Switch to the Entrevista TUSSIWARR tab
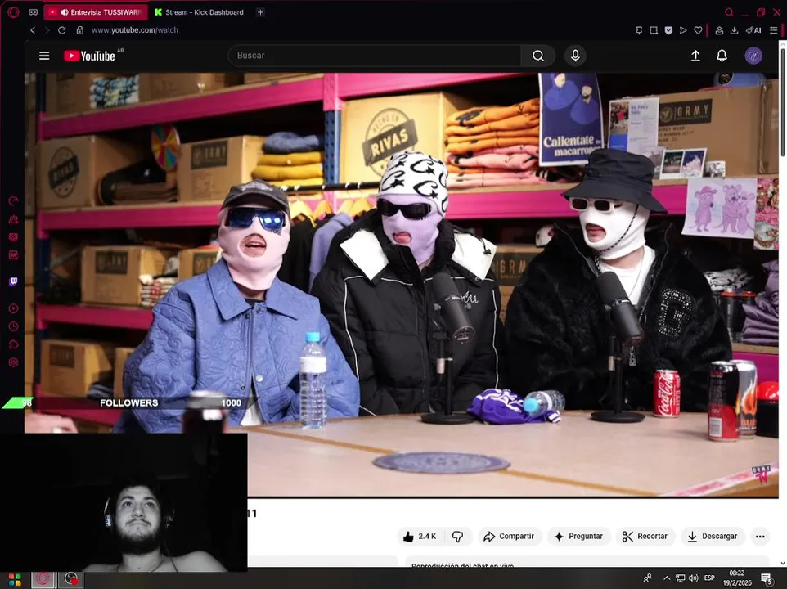787x589 pixels. click(x=96, y=12)
